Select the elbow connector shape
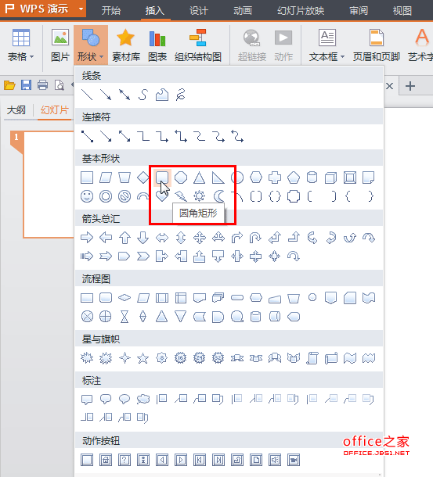The image size is (433, 477). pyautogui.click(x=143, y=136)
